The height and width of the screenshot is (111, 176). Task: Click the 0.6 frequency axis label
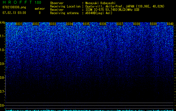(x=2, y=105)
